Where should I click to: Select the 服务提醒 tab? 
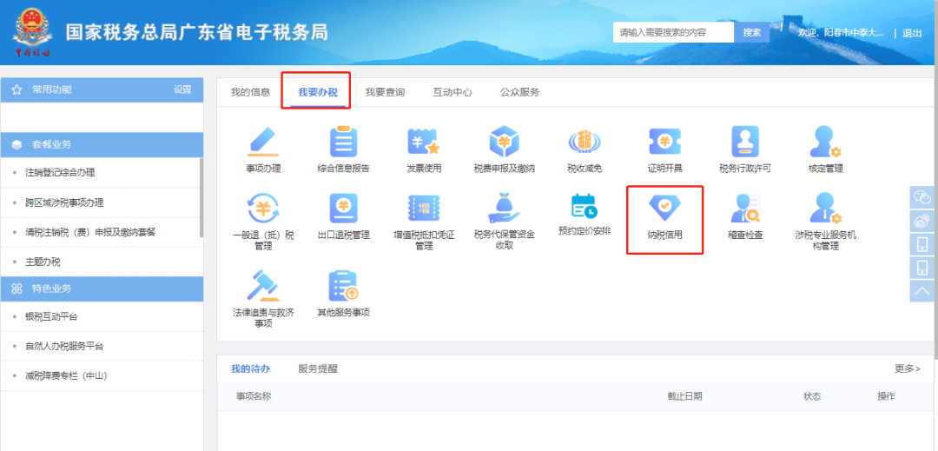pos(318,368)
